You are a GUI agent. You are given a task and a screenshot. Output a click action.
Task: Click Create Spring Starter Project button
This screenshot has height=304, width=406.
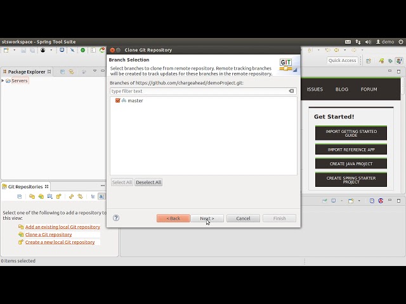[x=351, y=180]
